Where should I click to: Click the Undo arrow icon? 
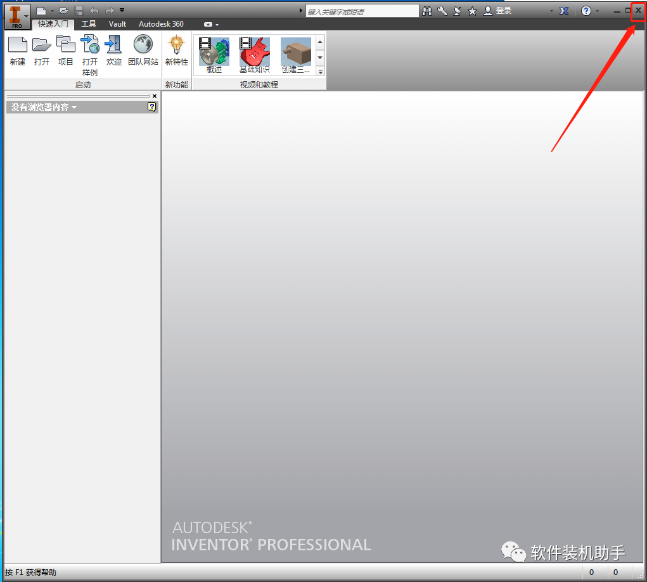click(x=94, y=11)
